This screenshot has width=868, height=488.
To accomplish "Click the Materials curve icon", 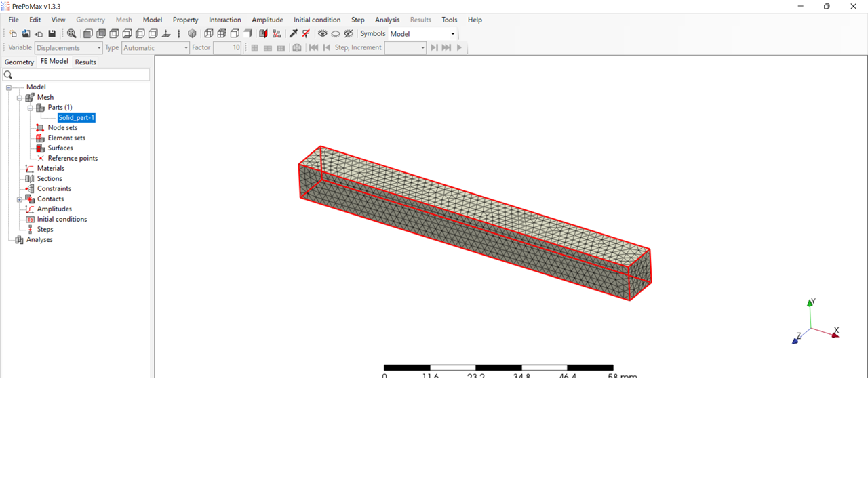I will 30,168.
